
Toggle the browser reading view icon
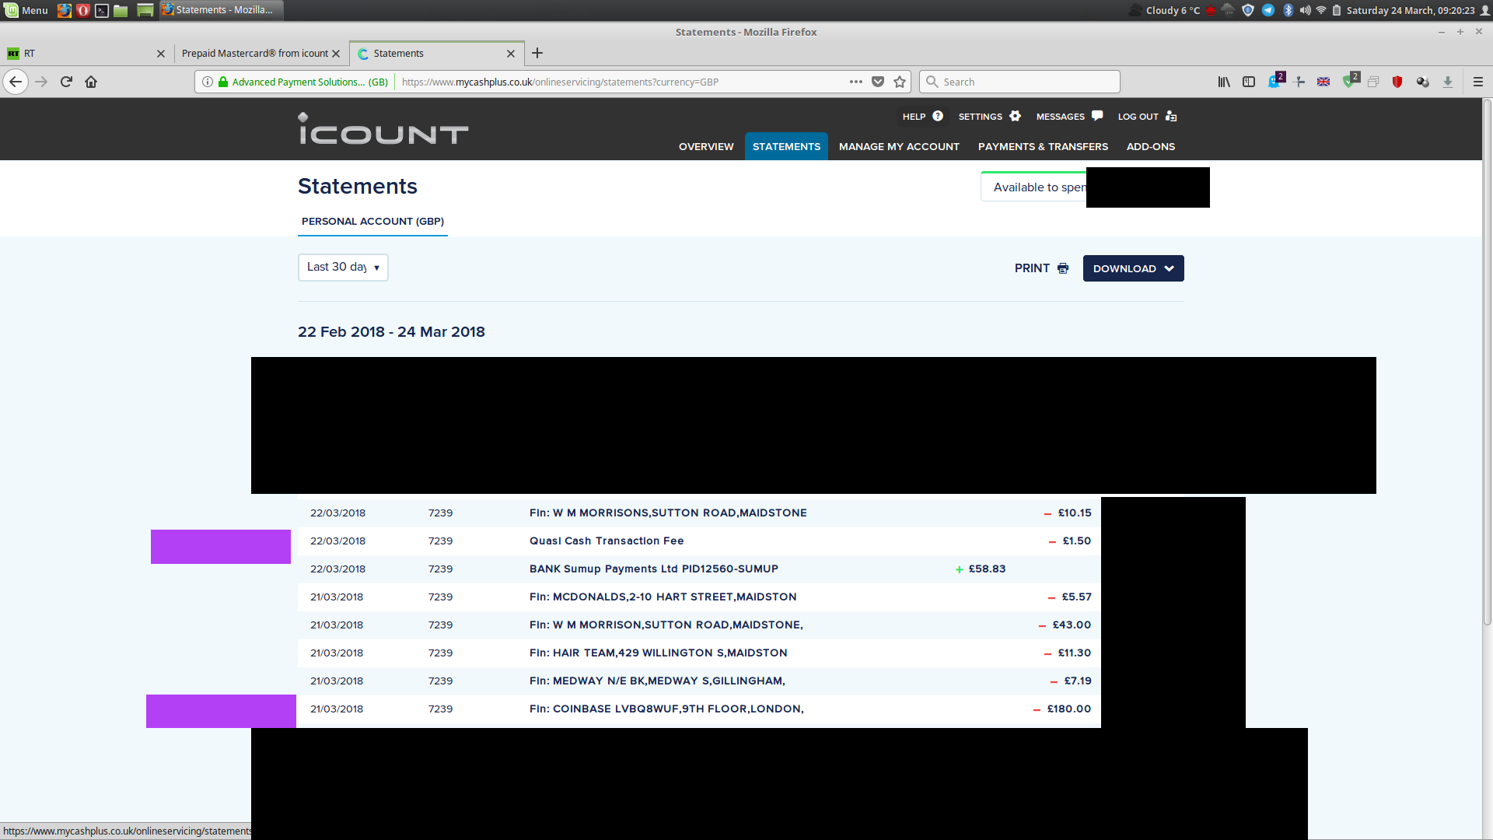click(1250, 81)
